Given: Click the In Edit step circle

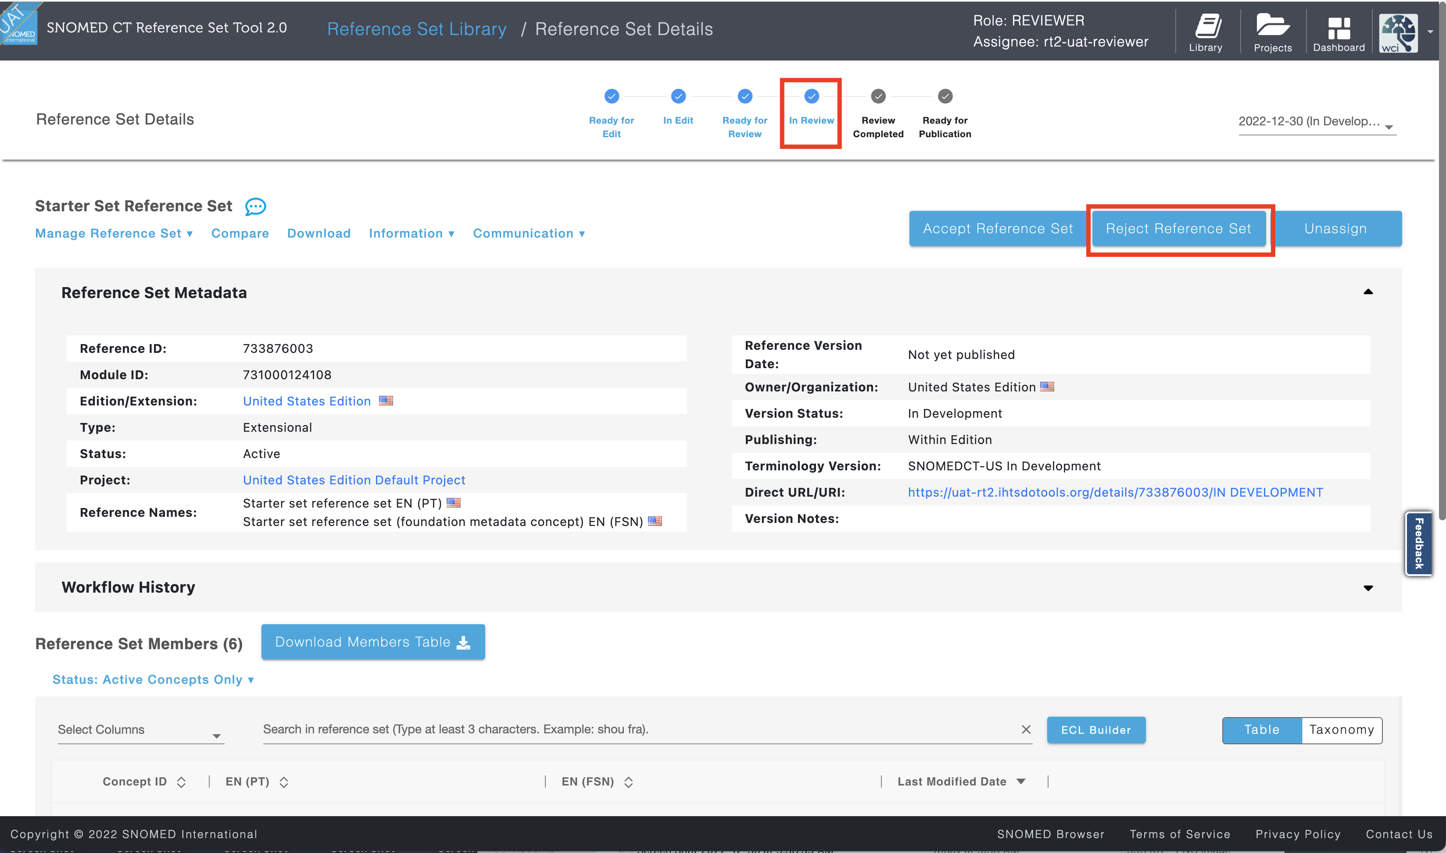Looking at the screenshot, I should pos(678,96).
